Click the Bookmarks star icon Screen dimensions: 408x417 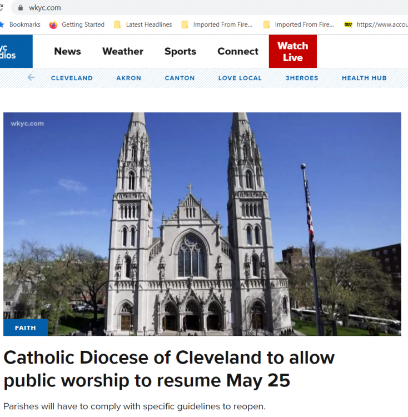pos(2,24)
